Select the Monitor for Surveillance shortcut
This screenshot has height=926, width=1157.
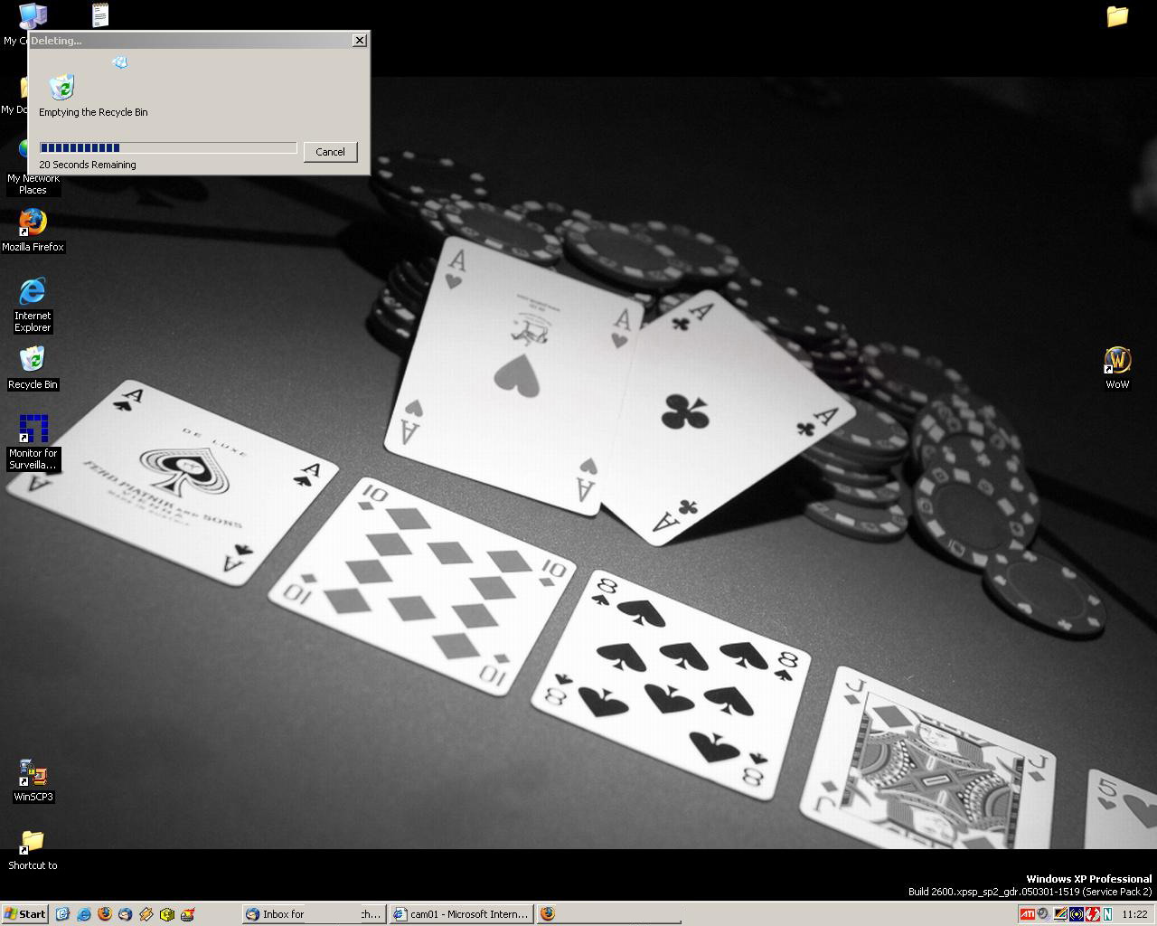point(33,429)
